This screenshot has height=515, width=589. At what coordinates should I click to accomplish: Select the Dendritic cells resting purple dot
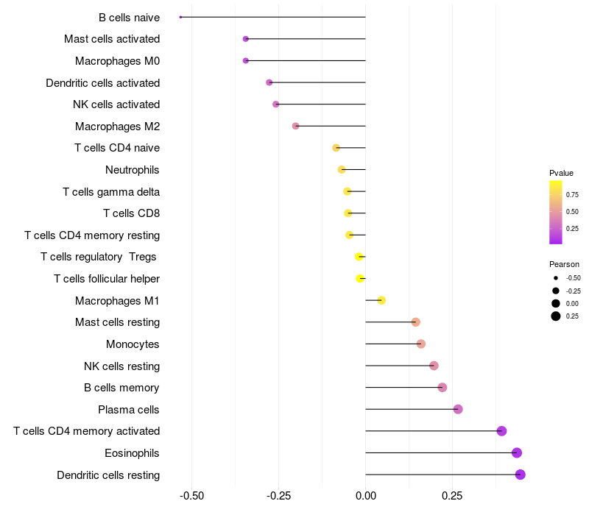[x=521, y=475]
